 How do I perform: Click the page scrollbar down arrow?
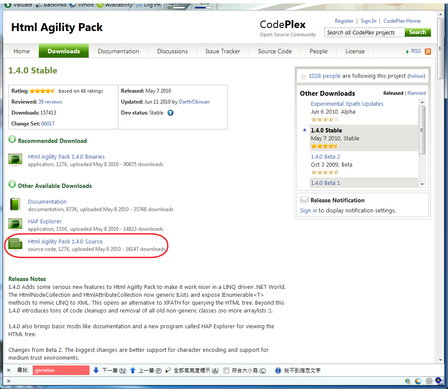click(x=440, y=360)
